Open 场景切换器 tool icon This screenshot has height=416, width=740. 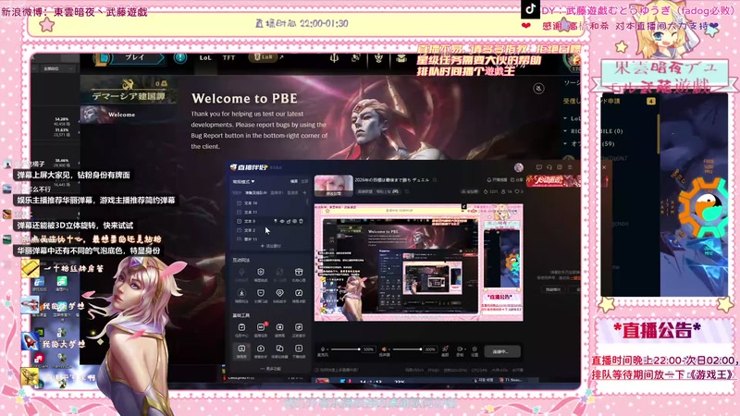click(x=279, y=350)
